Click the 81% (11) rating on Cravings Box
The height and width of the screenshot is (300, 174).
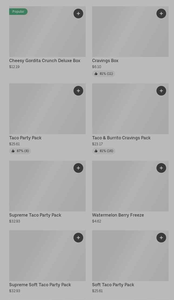[104, 74]
